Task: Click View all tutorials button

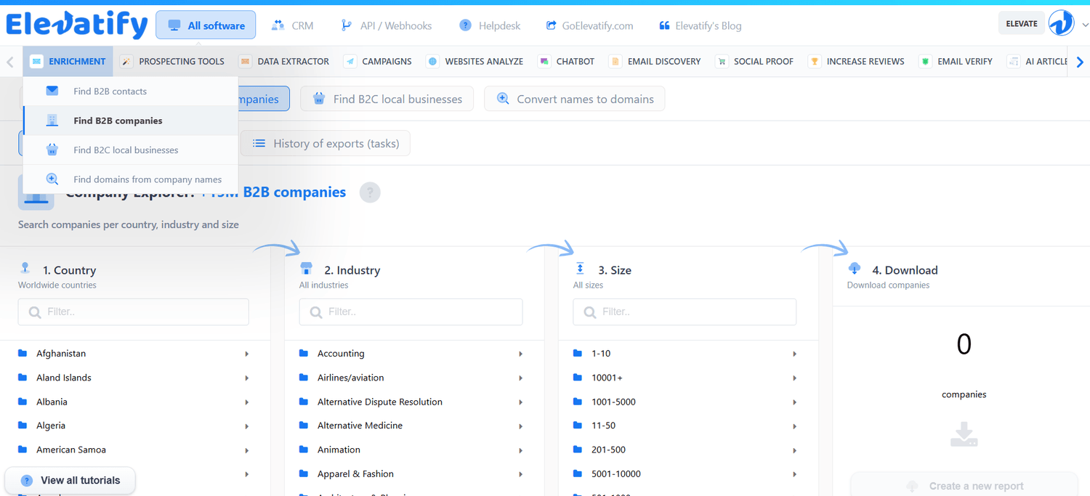Action: coord(70,480)
